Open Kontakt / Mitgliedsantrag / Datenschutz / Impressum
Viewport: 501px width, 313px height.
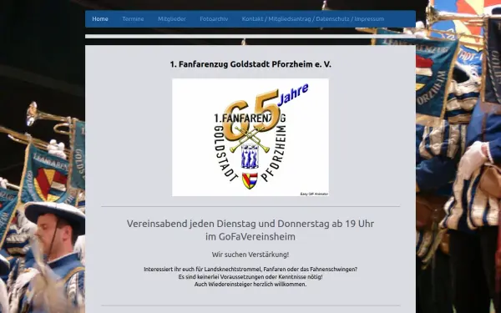click(313, 19)
